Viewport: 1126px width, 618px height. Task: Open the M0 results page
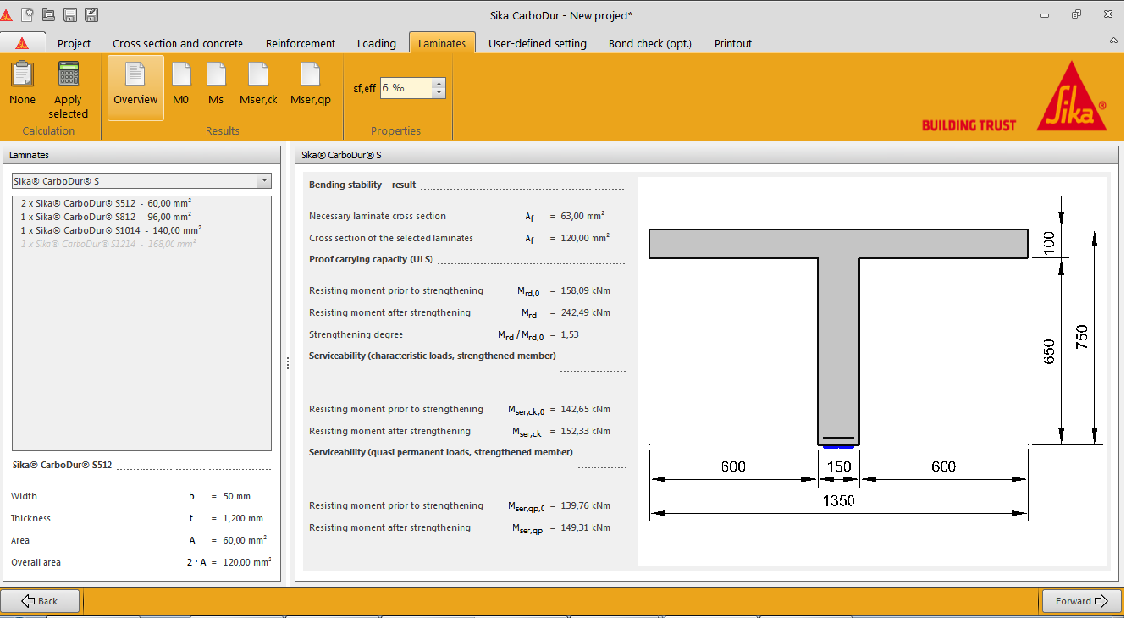point(181,84)
